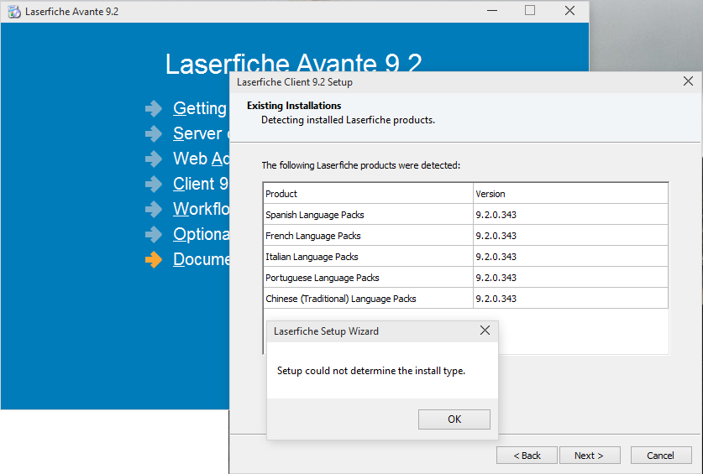Click the arrow icon beside Web Ac

click(154, 159)
